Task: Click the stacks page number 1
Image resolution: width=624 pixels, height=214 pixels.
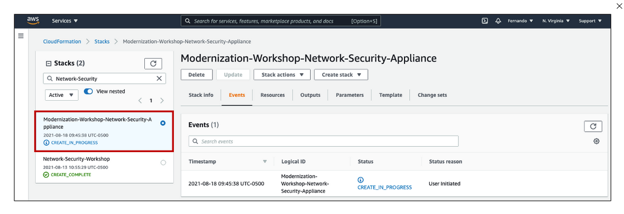Action: [x=151, y=101]
